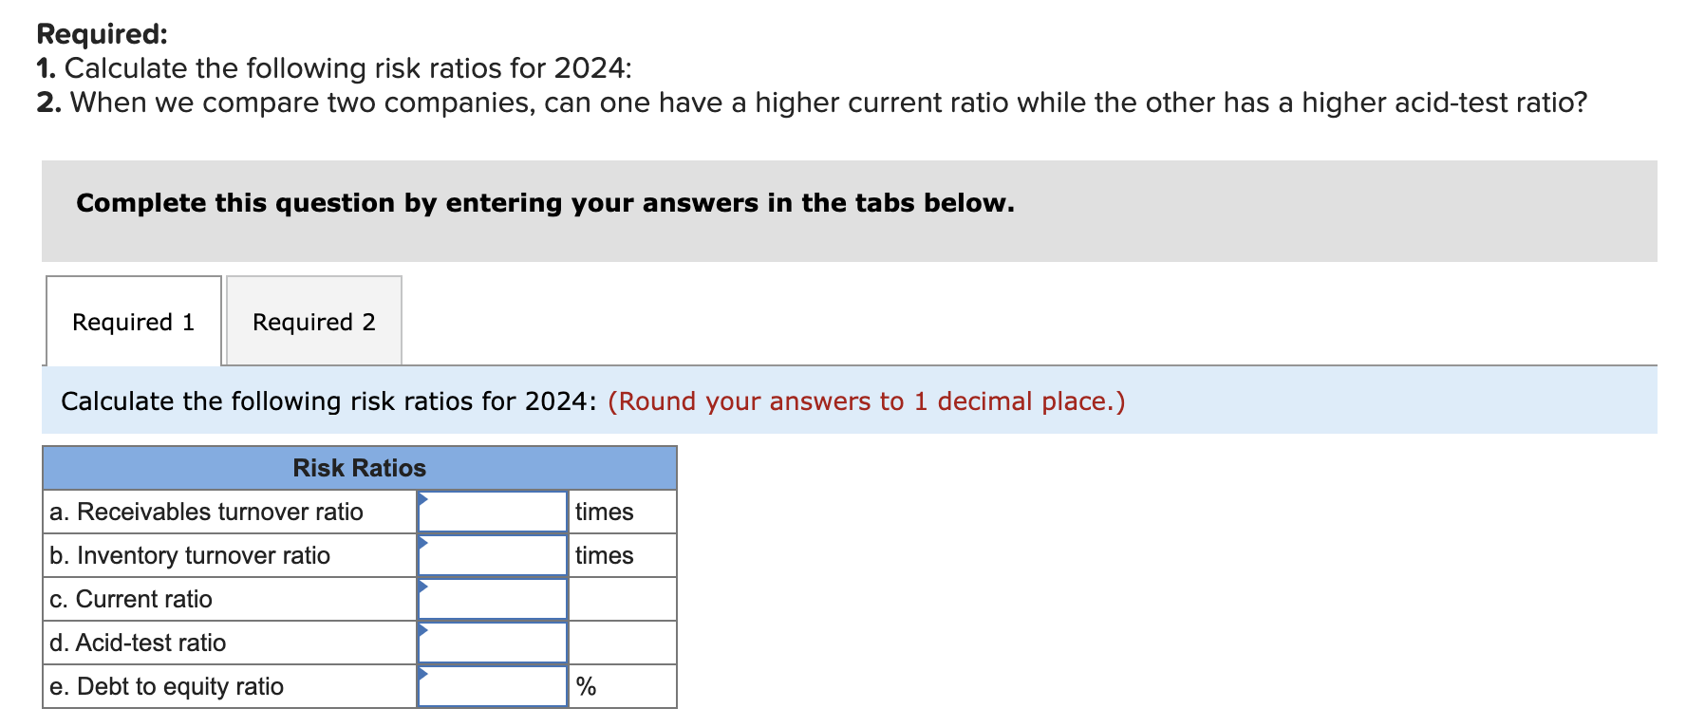
Task: Click the Risk Ratios table header
Action: (359, 467)
